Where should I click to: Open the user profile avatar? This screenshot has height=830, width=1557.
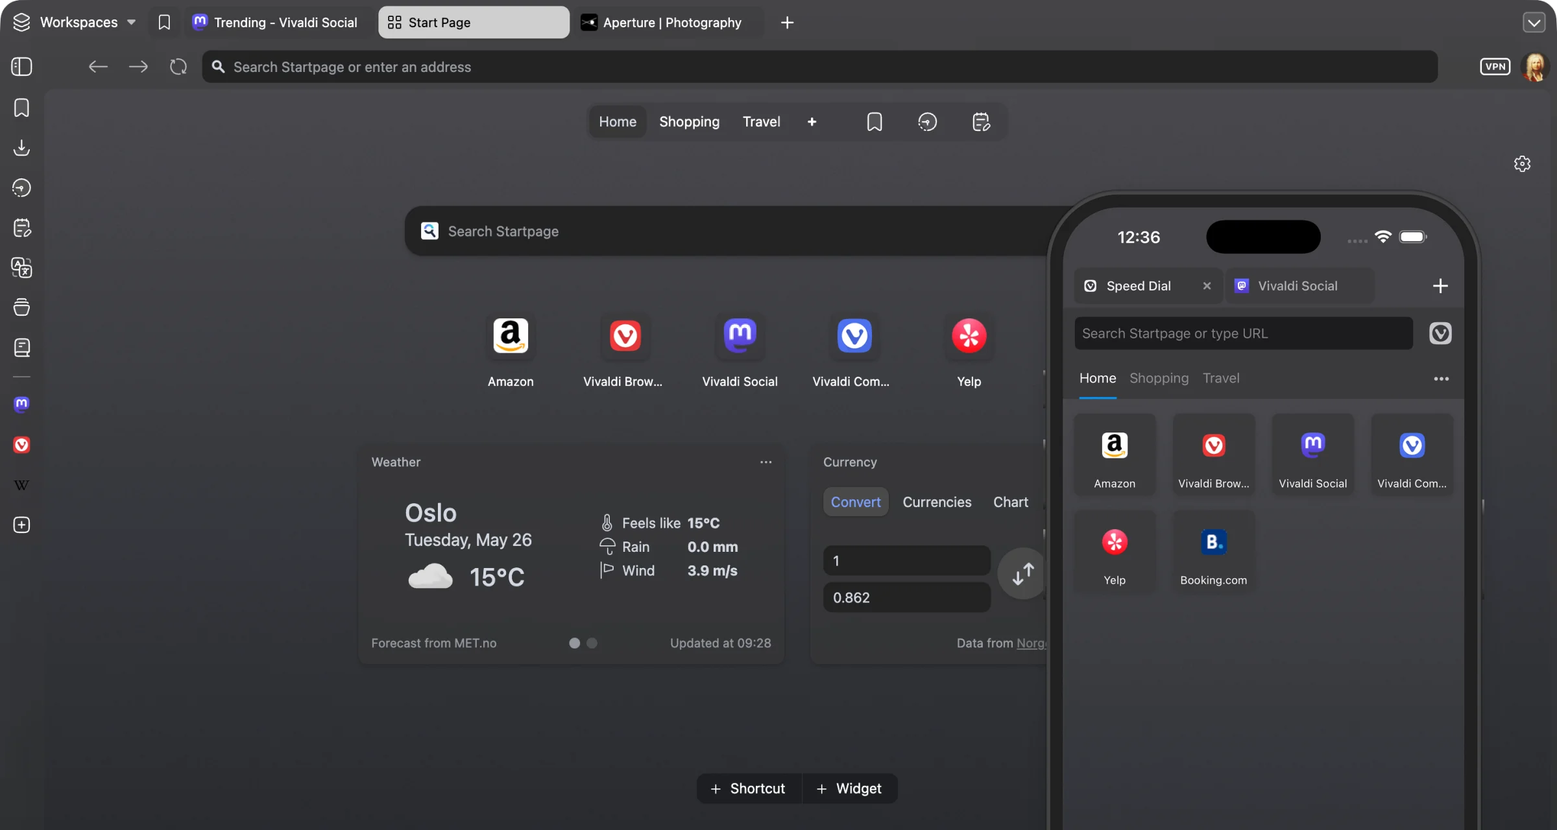click(1535, 67)
